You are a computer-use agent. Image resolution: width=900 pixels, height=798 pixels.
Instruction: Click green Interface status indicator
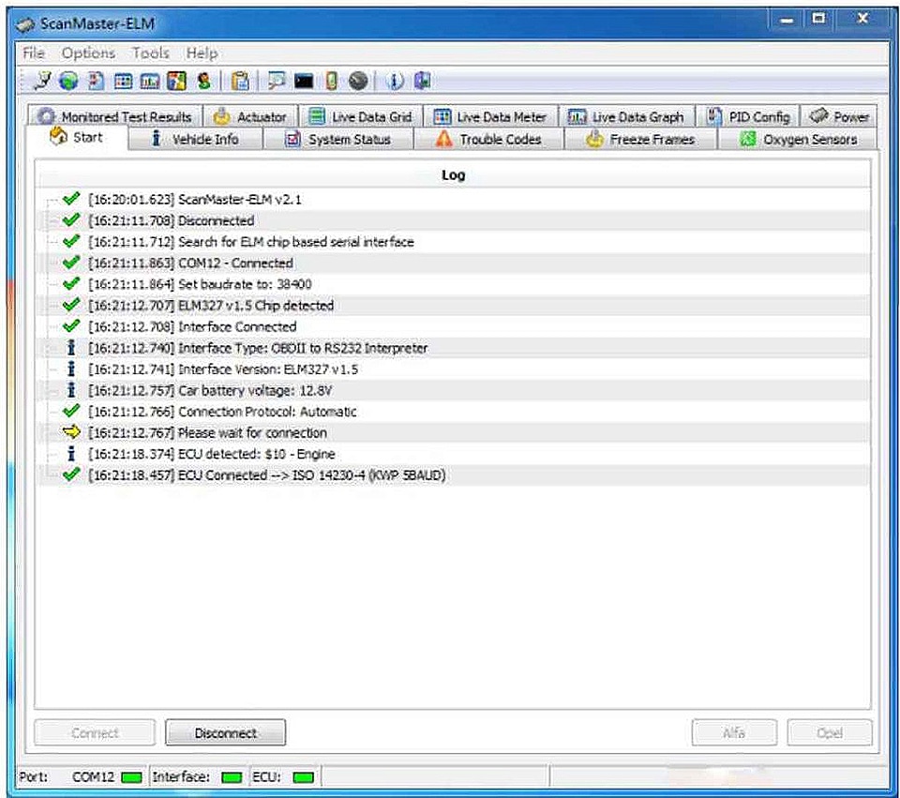[232, 777]
